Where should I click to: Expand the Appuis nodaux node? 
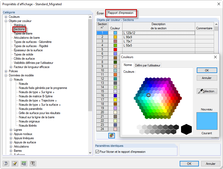[11, 134]
